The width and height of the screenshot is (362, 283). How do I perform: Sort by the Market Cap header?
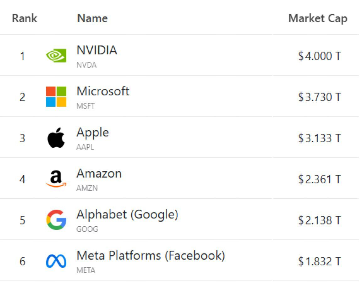pos(317,18)
